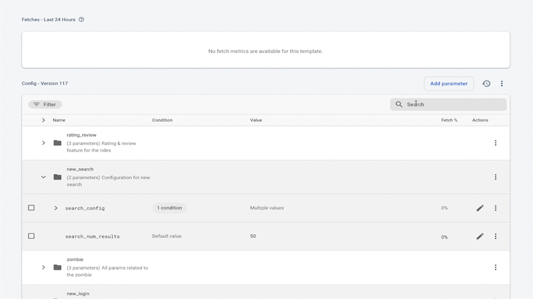Open Config overflow menu beside history icon
The height and width of the screenshot is (299, 533).
pos(502,84)
